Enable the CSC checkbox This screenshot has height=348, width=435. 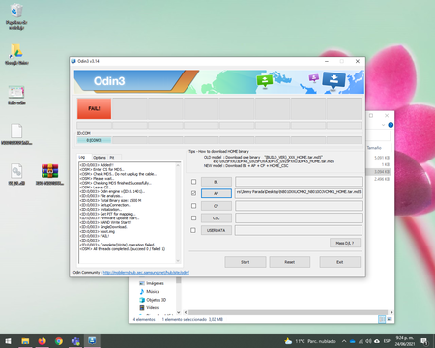pyautogui.click(x=193, y=218)
